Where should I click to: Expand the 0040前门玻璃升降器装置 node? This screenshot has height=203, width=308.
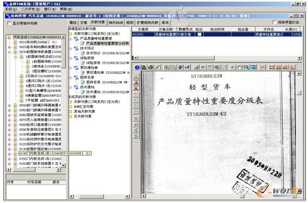[x=9, y=106]
